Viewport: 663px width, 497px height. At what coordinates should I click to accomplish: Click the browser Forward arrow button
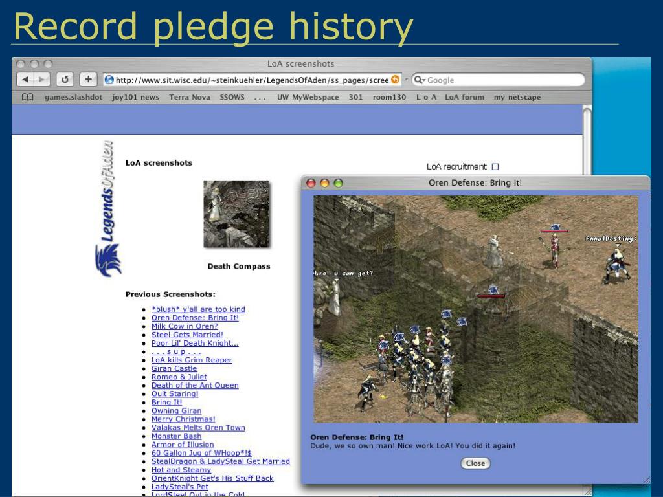tap(41, 80)
